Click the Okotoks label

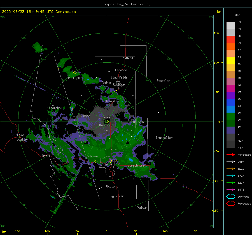[x=112, y=186]
